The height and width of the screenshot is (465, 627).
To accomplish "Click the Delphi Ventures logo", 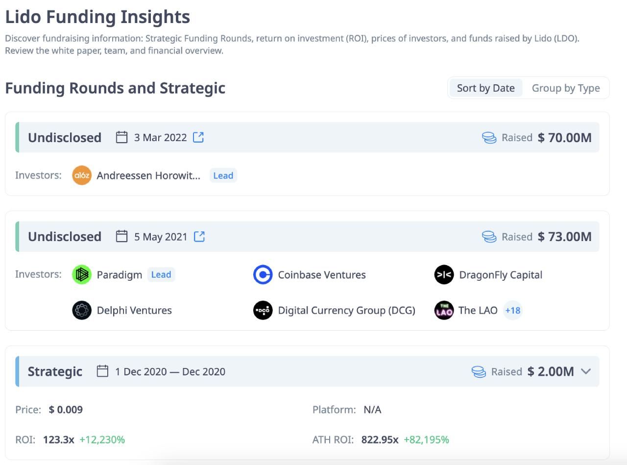I will 82,310.
